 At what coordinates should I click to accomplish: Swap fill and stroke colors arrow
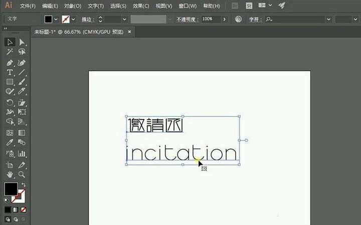(x=23, y=185)
